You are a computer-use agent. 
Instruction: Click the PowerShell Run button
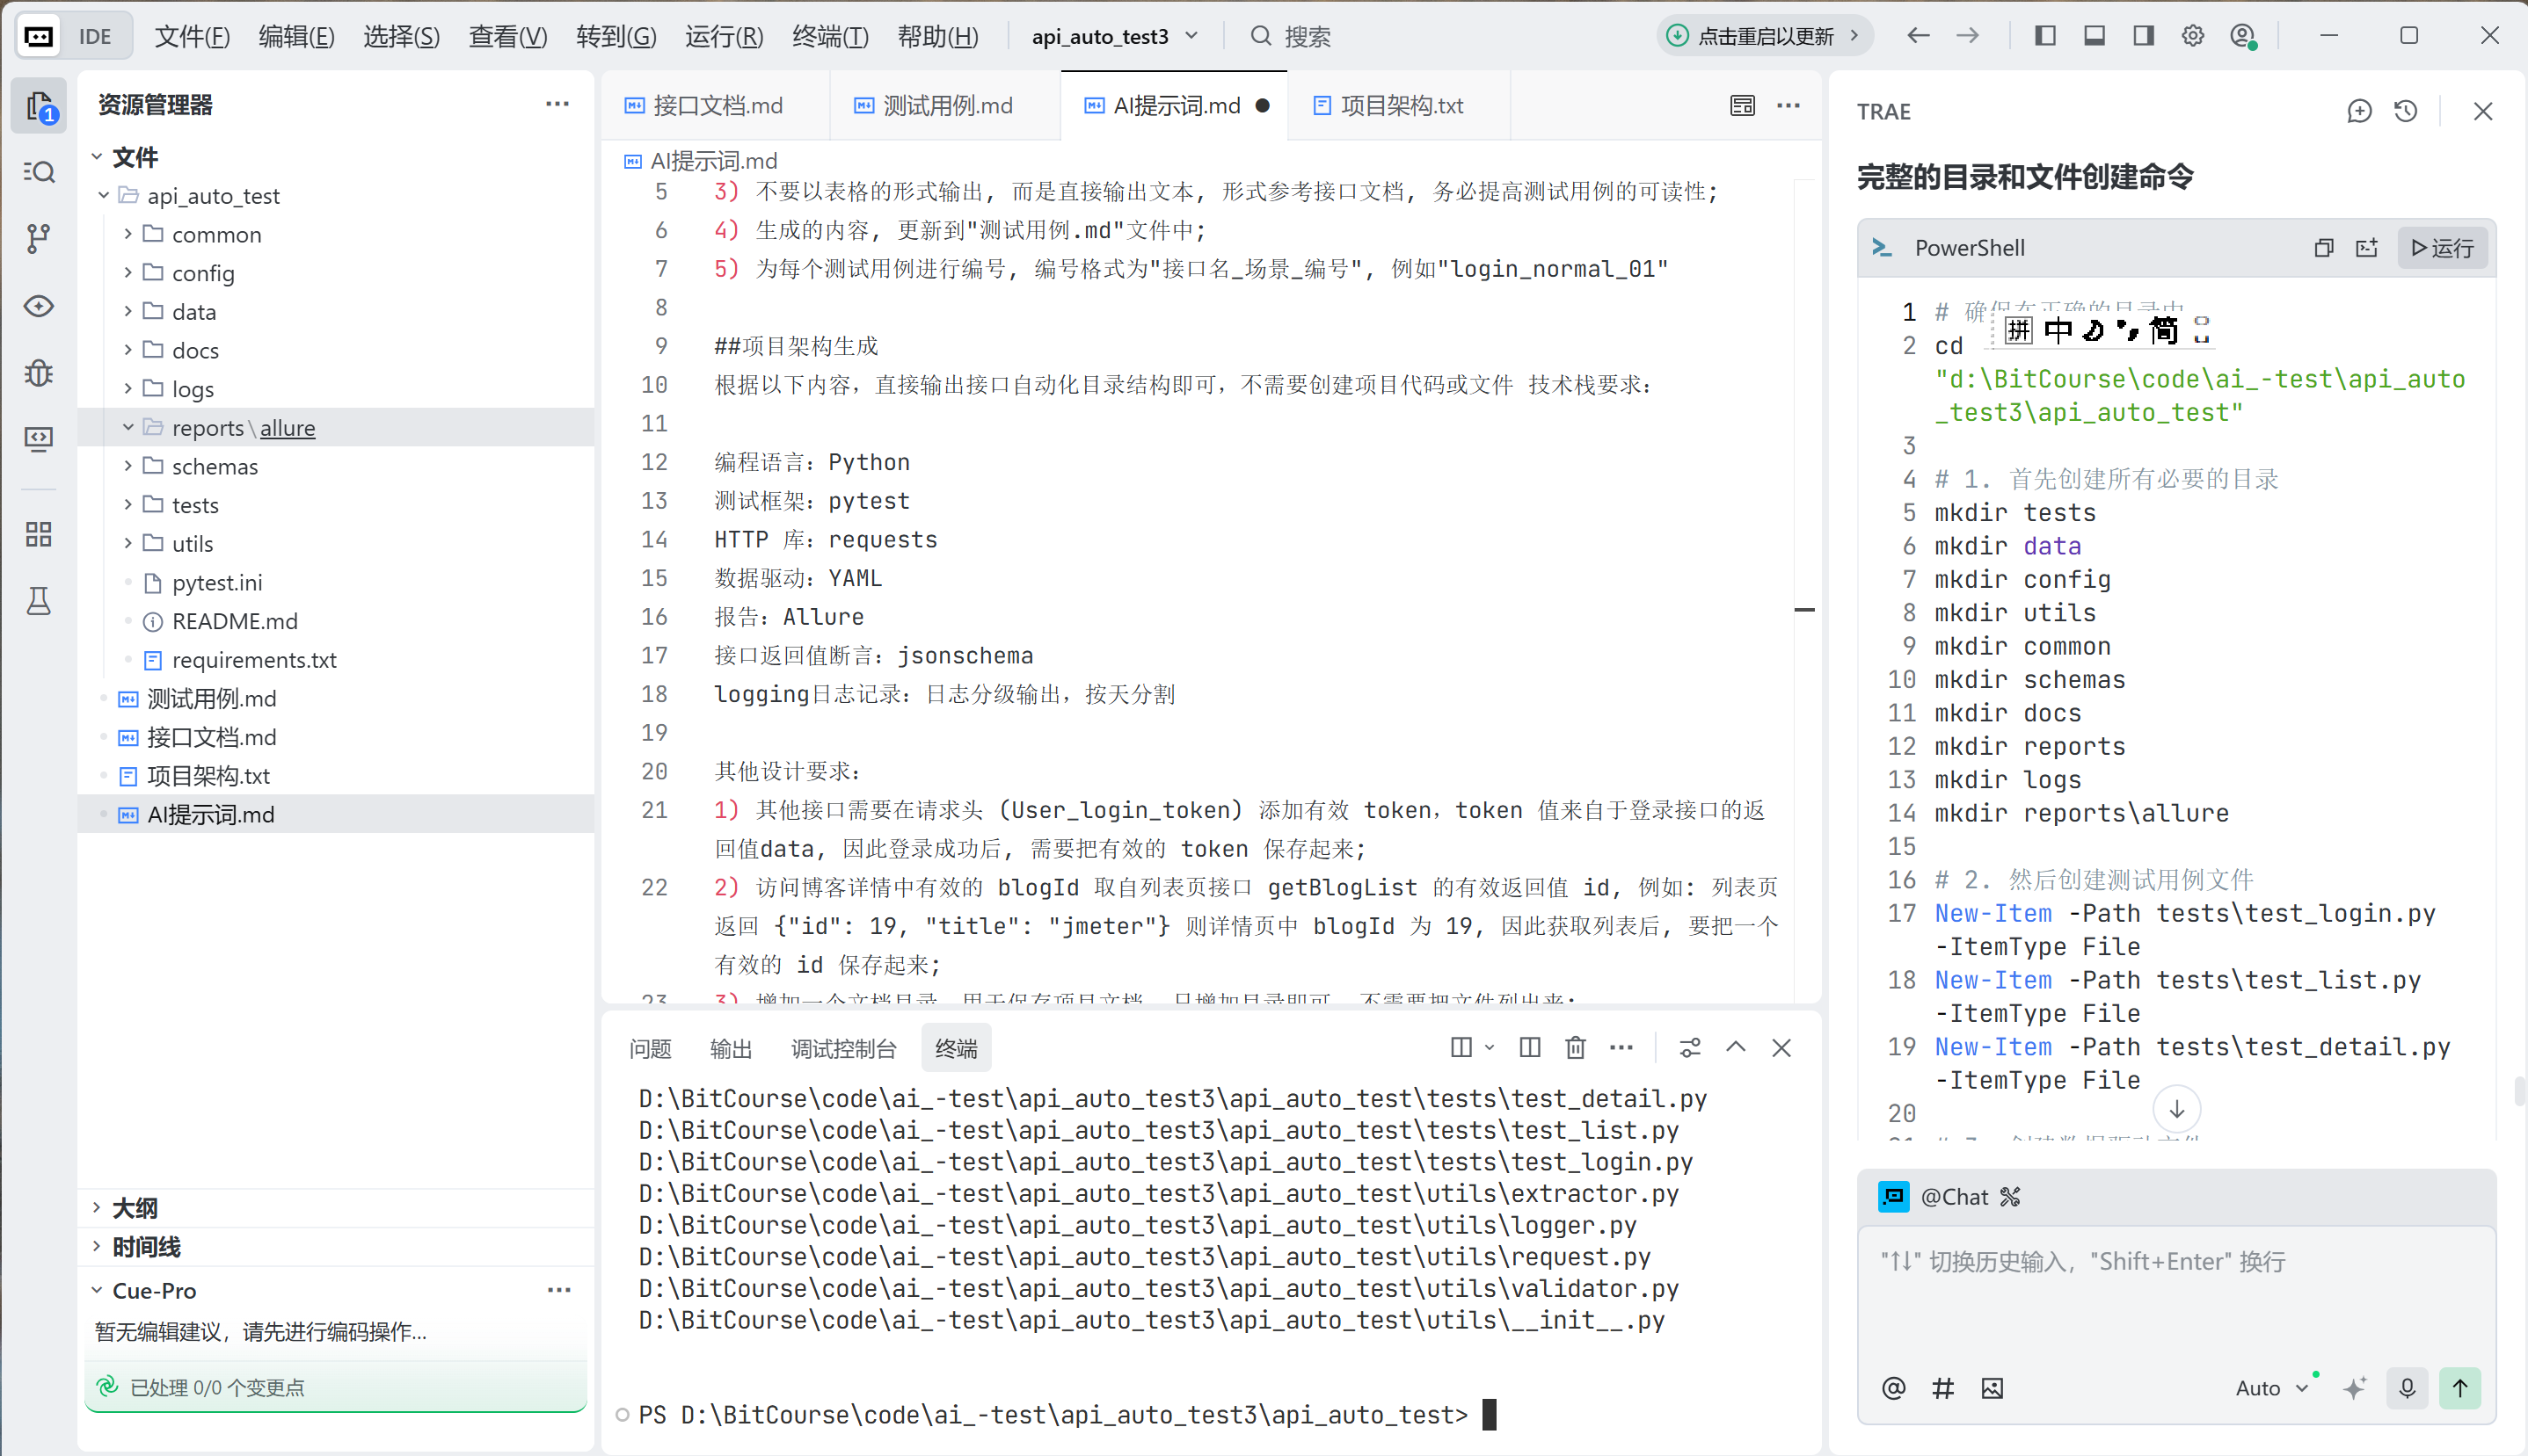[x=2442, y=248]
